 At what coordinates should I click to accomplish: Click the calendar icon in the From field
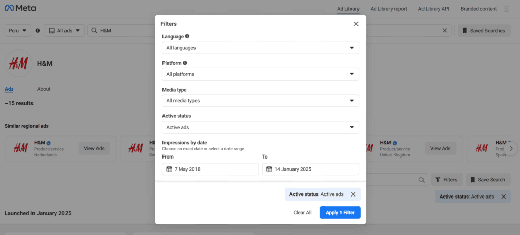tap(169, 169)
